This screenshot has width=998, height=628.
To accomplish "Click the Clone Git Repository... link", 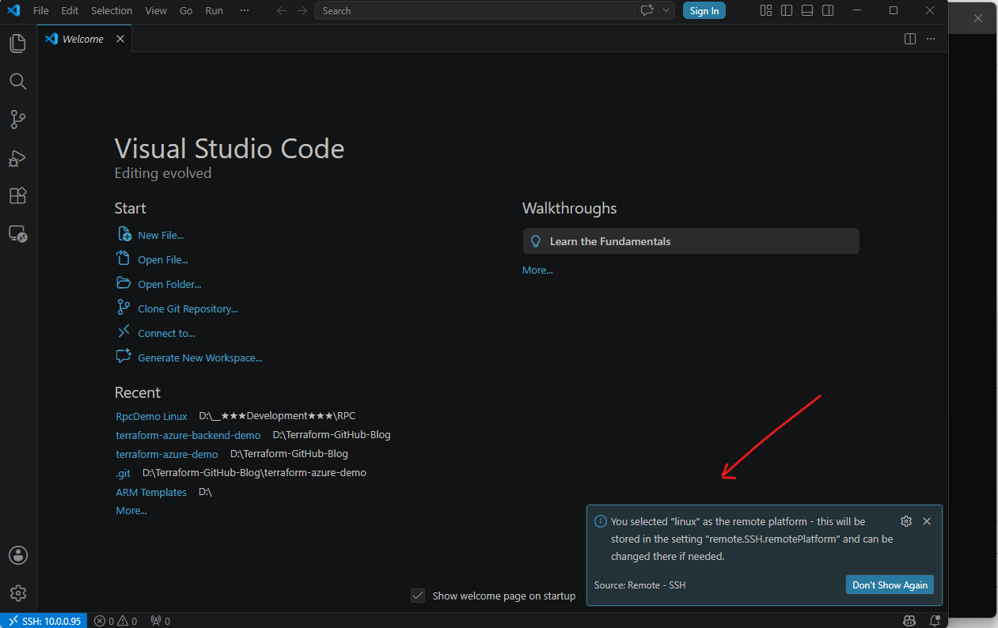I will pyautogui.click(x=188, y=308).
